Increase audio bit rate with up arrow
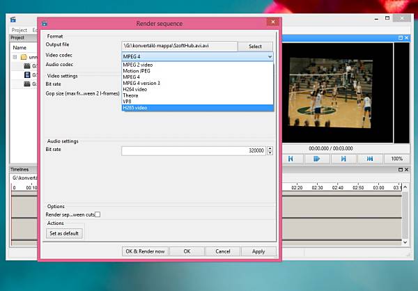418x291 pixels. (270, 148)
